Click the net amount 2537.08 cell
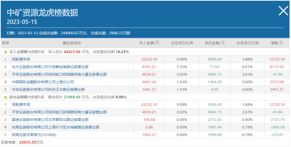 [277, 82]
